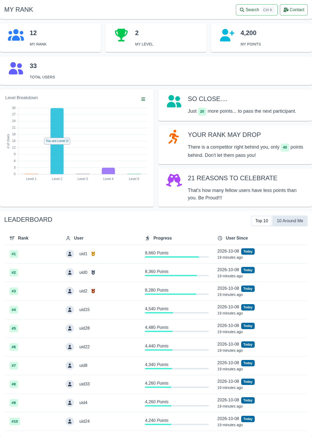Click the Contact button
The image size is (312, 436).
click(294, 10)
